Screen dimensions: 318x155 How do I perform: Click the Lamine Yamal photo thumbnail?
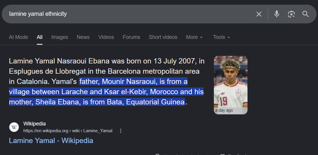coord(231,85)
